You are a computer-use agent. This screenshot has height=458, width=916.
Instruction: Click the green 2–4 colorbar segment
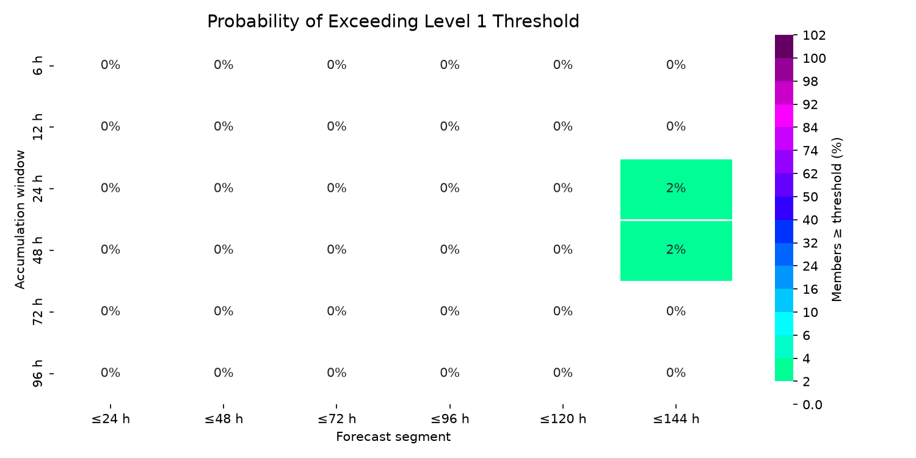[784, 369]
